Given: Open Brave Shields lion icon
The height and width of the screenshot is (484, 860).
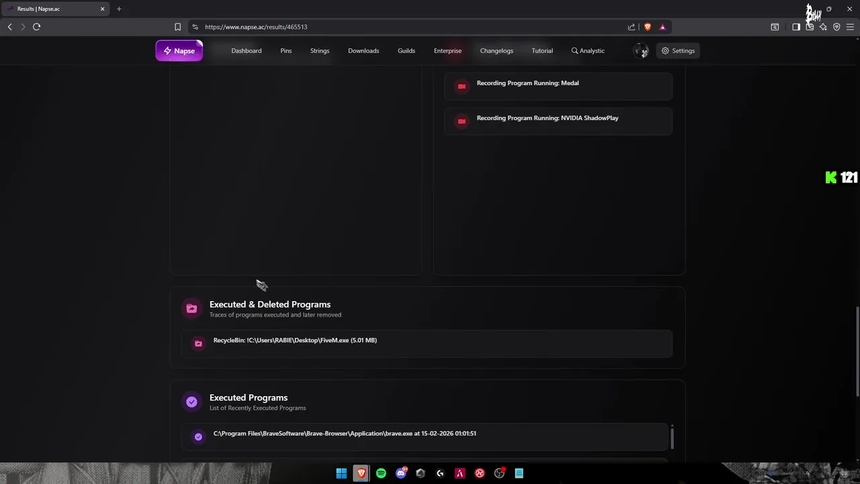Looking at the screenshot, I should click(x=648, y=27).
